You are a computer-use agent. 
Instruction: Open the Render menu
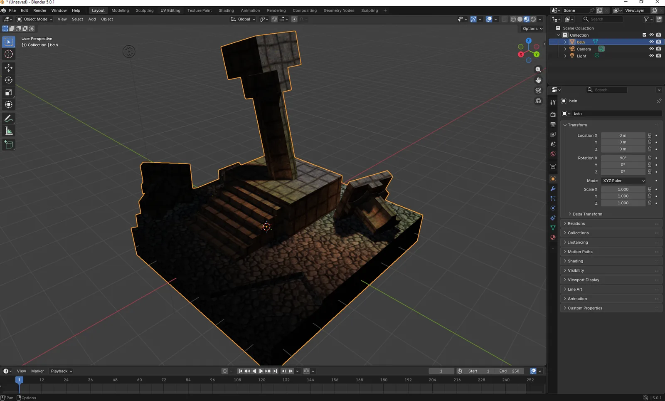(39, 10)
